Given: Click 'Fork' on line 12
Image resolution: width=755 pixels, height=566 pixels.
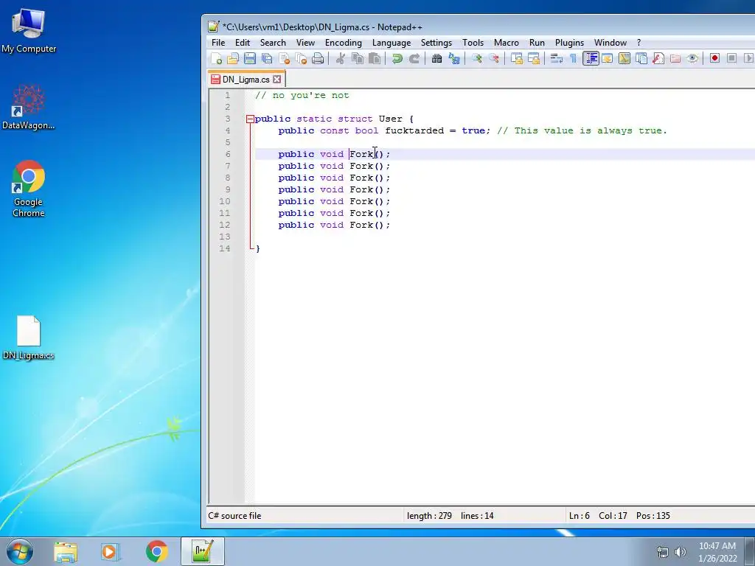Looking at the screenshot, I should point(361,225).
